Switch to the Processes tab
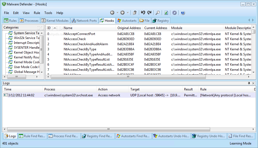 pos(29,21)
